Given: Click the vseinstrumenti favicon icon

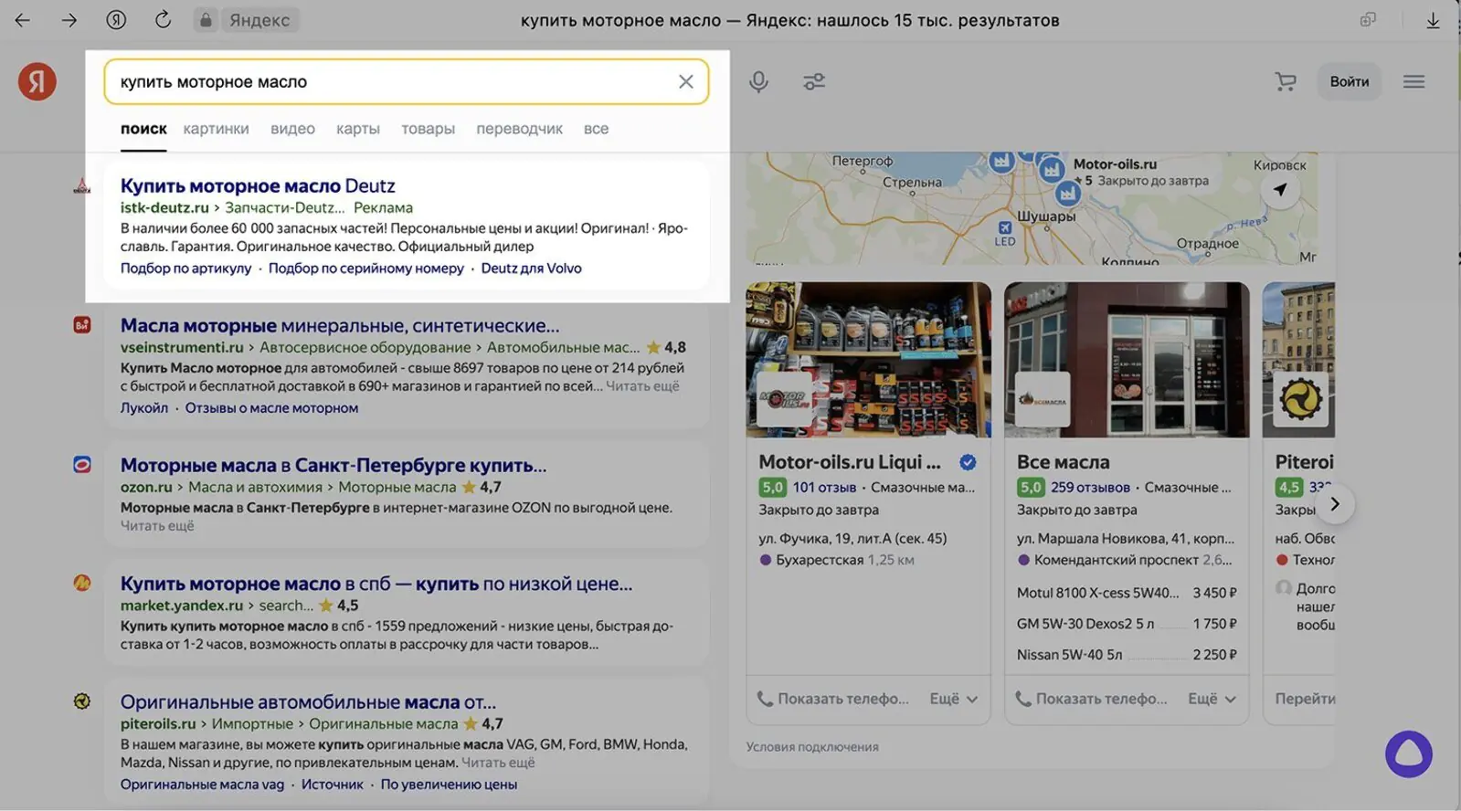Looking at the screenshot, I should (x=82, y=325).
